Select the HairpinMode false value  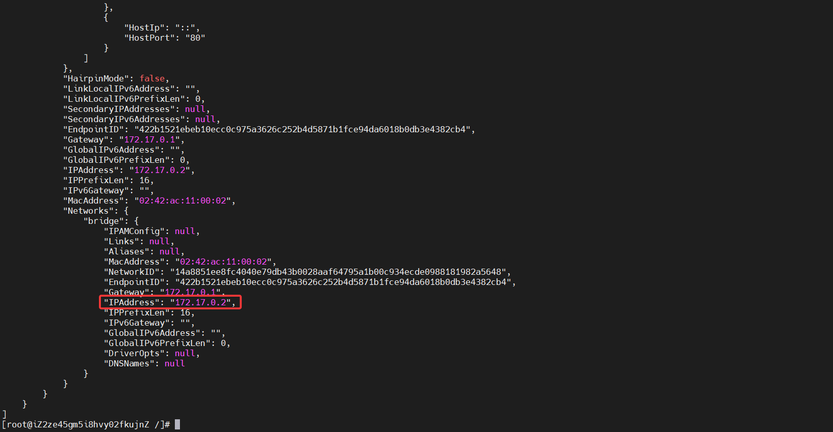pyautogui.click(x=152, y=78)
